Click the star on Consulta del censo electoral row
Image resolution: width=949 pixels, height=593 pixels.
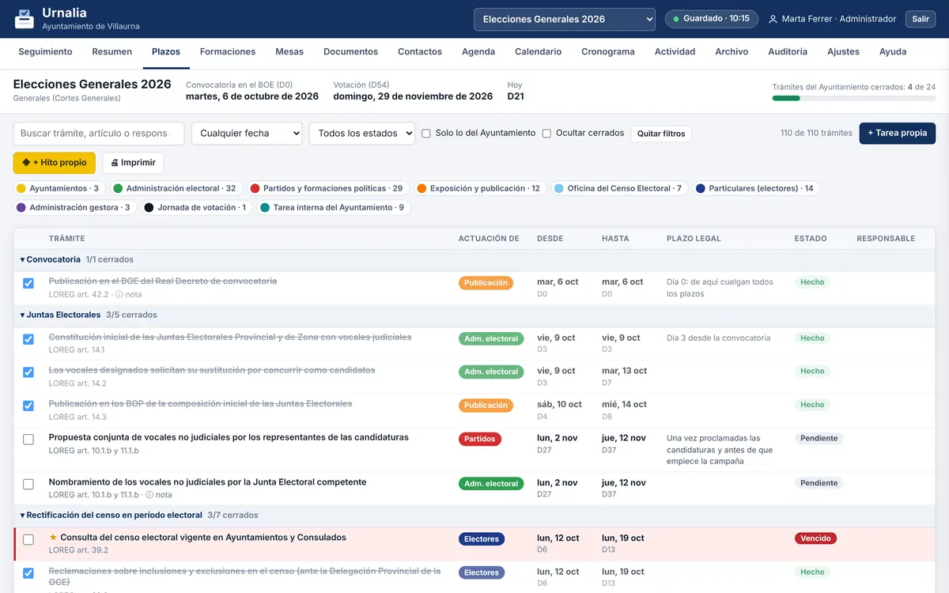click(x=53, y=538)
